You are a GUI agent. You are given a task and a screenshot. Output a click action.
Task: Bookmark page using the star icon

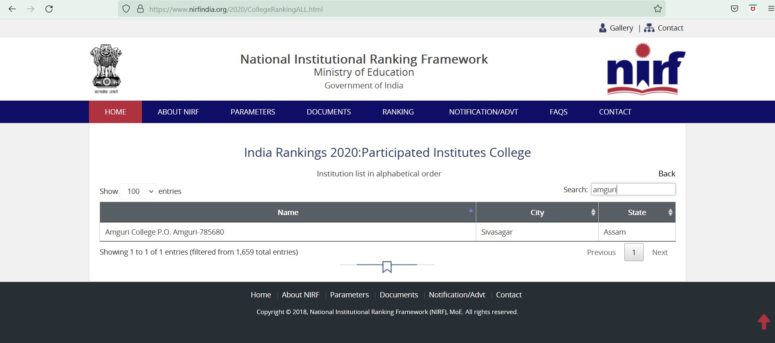pyautogui.click(x=657, y=9)
